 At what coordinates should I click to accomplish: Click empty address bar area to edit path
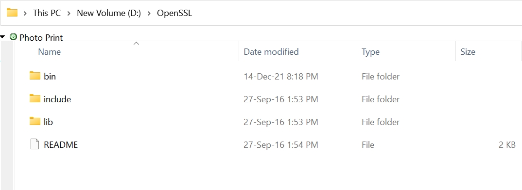356,13
